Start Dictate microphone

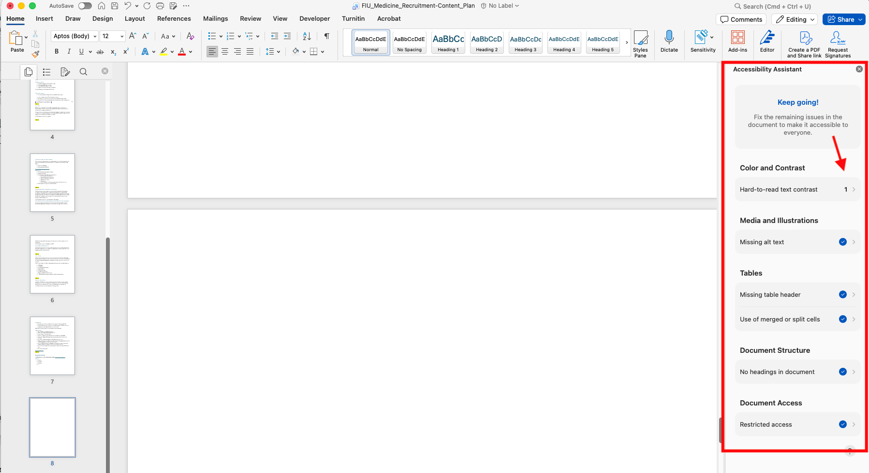[x=669, y=42]
